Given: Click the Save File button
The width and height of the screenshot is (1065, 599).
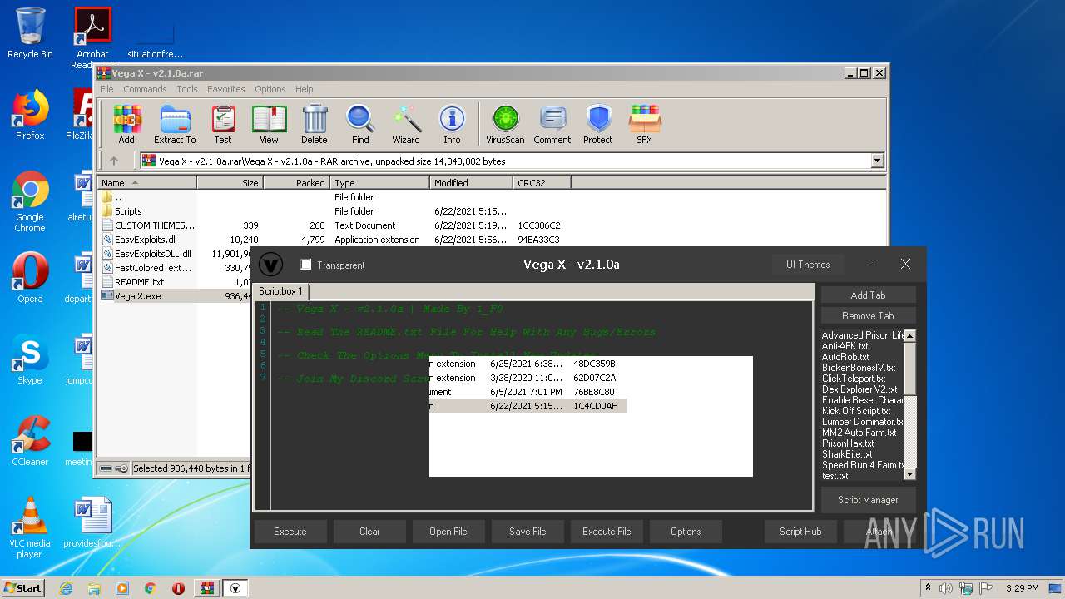Looking at the screenshot, I should [x=528, y=531].
